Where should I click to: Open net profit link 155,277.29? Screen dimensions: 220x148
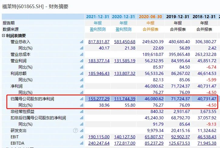(x=99, y=99)
